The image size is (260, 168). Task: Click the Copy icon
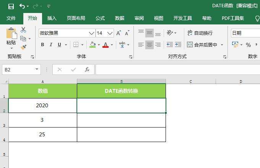23,39
